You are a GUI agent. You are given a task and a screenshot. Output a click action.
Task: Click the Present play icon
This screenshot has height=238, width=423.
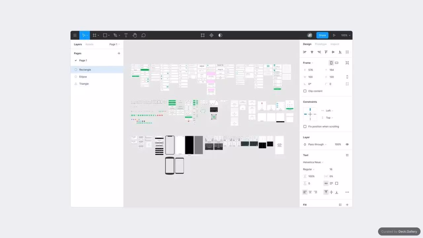[334, 35]
